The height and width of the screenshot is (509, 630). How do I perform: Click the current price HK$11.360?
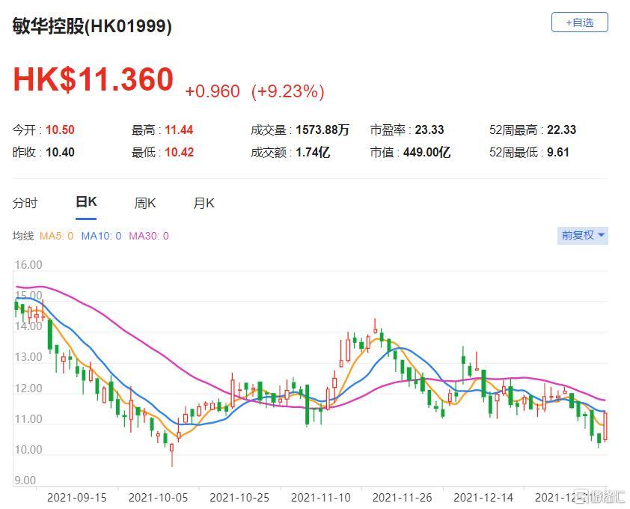[x=93, y=79]
